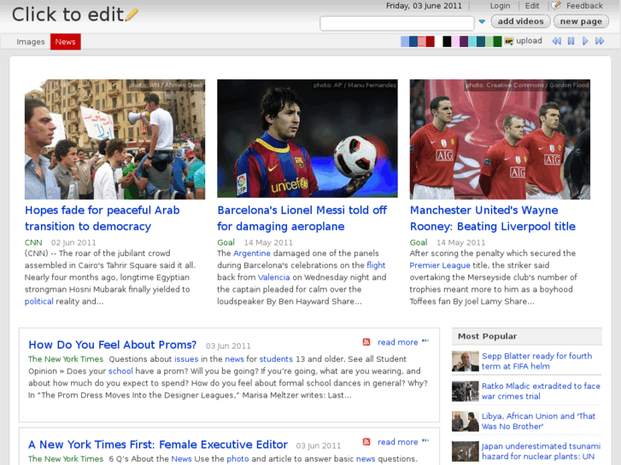Rewind the slideshow with the double-left arrows
The width and height of the screenshot is (621, 465).
[556, 41]
